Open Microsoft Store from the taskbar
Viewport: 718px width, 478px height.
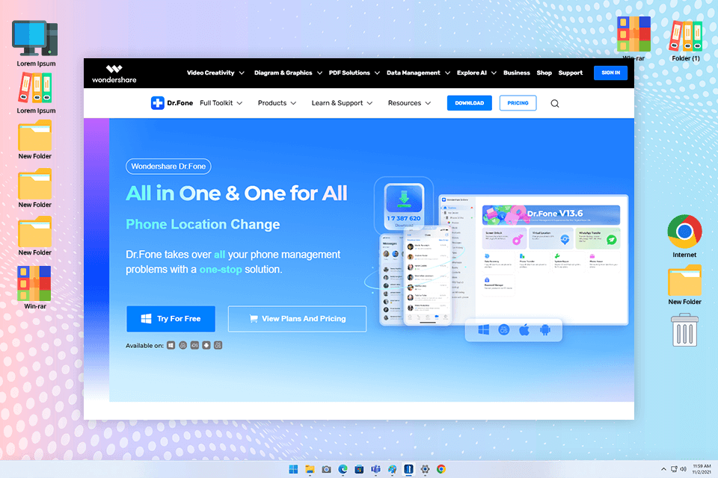360,469
